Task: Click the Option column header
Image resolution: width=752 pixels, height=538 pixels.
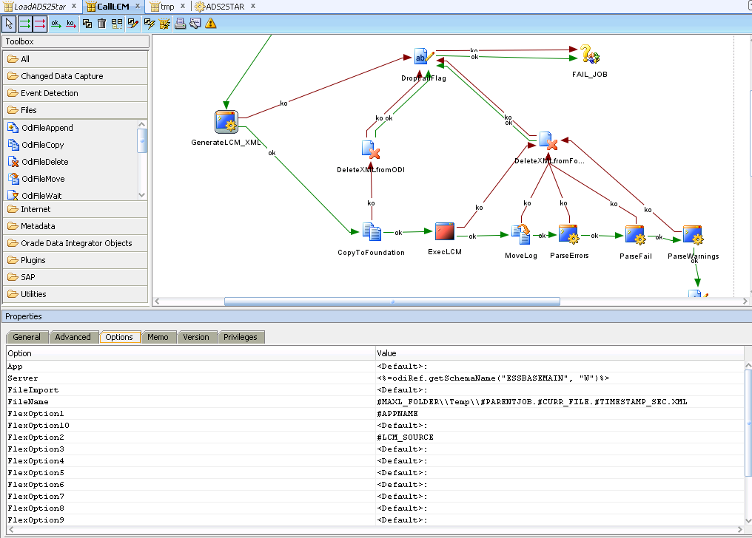Action: coord(190,353)
